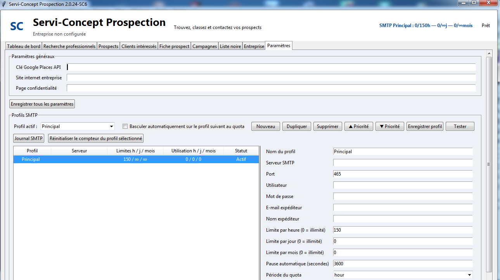This screenshot has height=280, width=500.
Task: Click the Limite par mois field
Action: [x=403, y=253]
